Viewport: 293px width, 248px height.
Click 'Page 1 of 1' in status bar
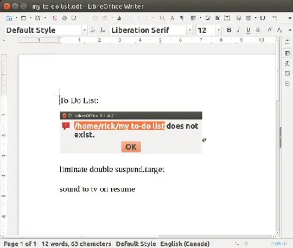pos(20,244)
